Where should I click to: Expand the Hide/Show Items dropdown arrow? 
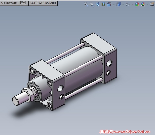[132, 5]
